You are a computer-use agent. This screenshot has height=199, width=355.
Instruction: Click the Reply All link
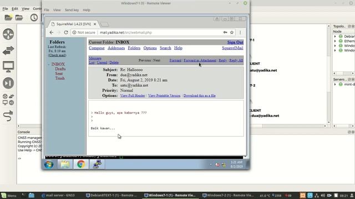236,60
